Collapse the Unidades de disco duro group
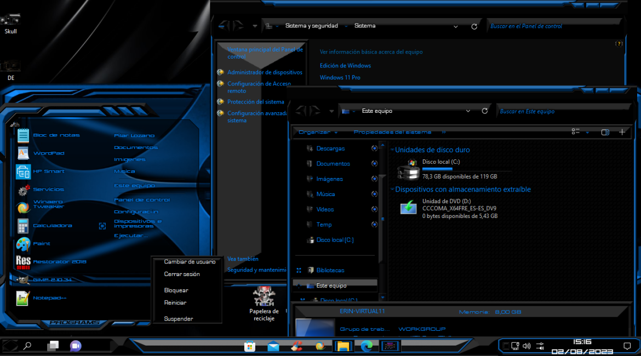 tap(392, 150)
